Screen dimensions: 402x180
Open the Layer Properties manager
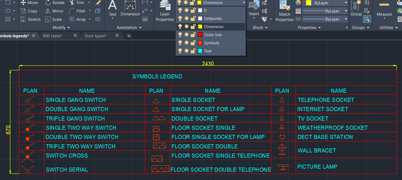coord(165,11)
